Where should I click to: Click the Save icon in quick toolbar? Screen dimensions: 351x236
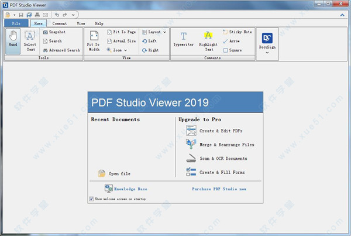pos(21,15)
